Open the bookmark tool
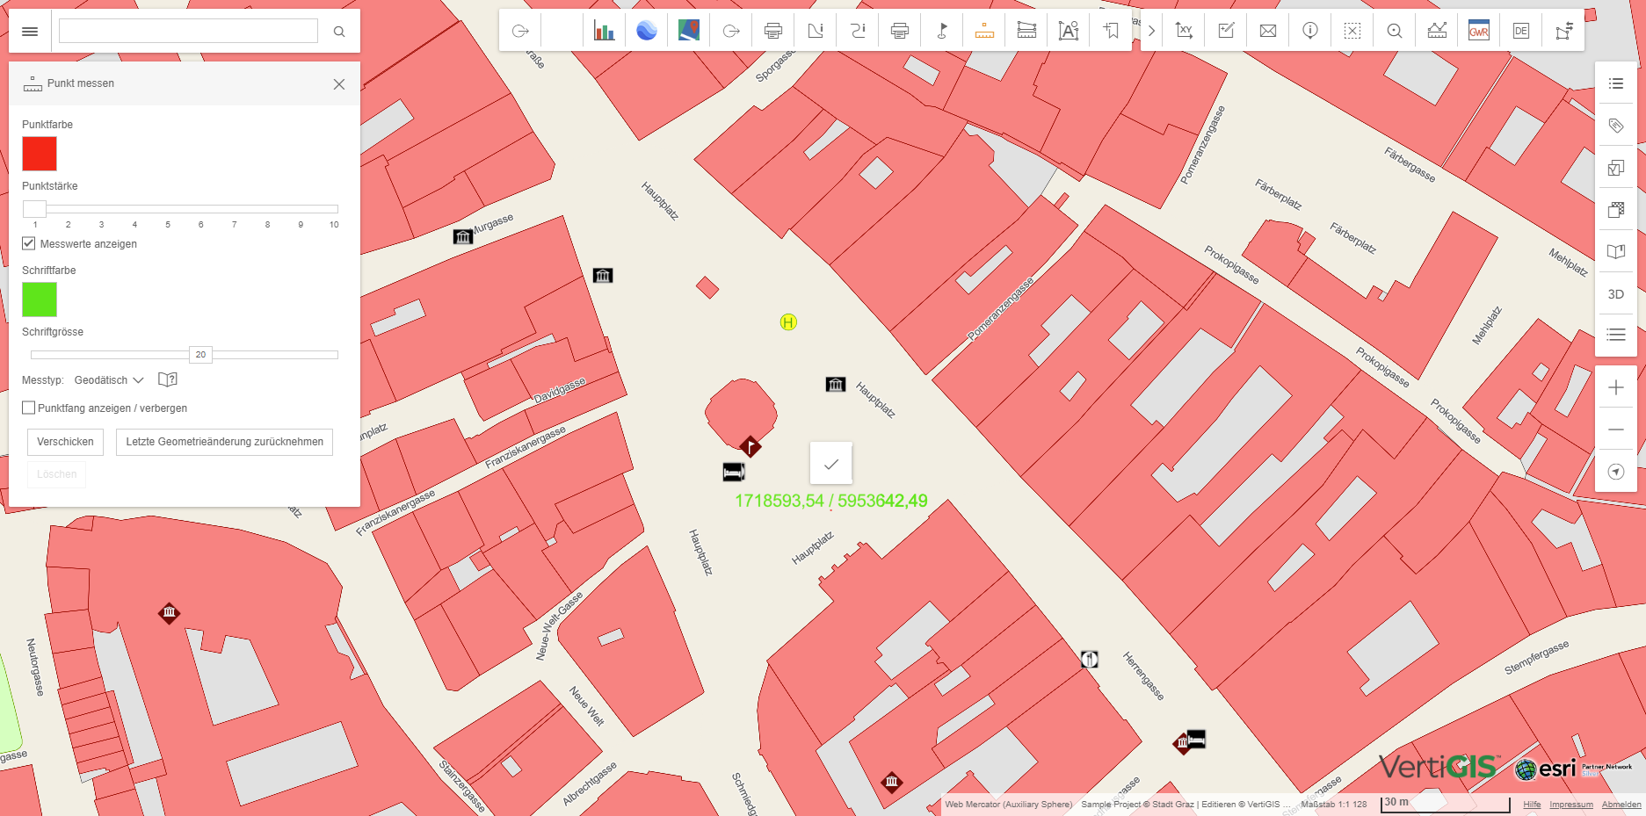The width and height of the screenshot is (1646, 816). pos(1110,31)
